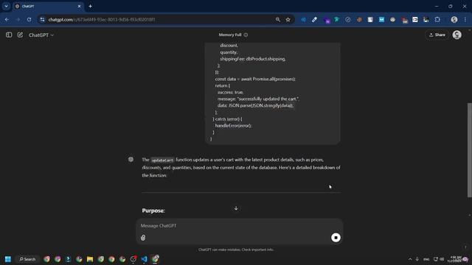Show hidden system tray icons
Screen dimensions: 472x265
coord(410,259)
